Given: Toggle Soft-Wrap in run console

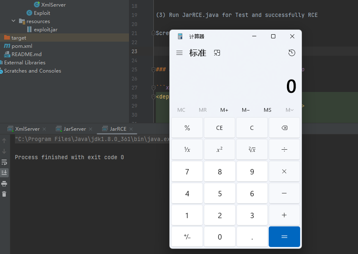Looking at the screenshot, I should (4, 162).
